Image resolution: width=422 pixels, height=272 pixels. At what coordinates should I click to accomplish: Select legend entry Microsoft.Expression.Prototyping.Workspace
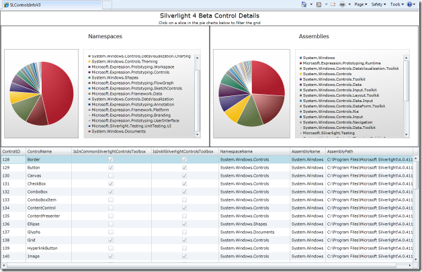[x=131, y=67]
